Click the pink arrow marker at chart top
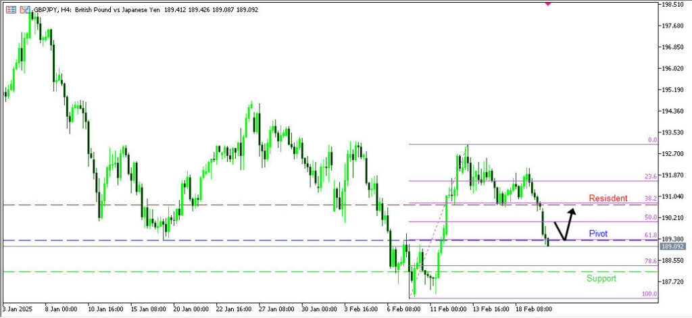Screen dimensions: 692x318 point(547,3)
